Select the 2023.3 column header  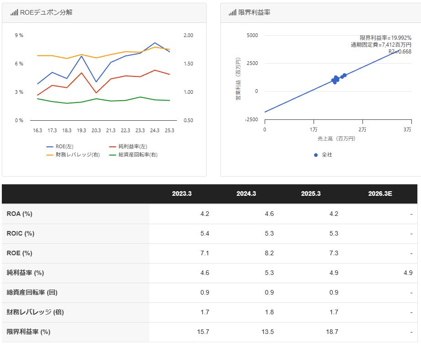click(181, 194)
